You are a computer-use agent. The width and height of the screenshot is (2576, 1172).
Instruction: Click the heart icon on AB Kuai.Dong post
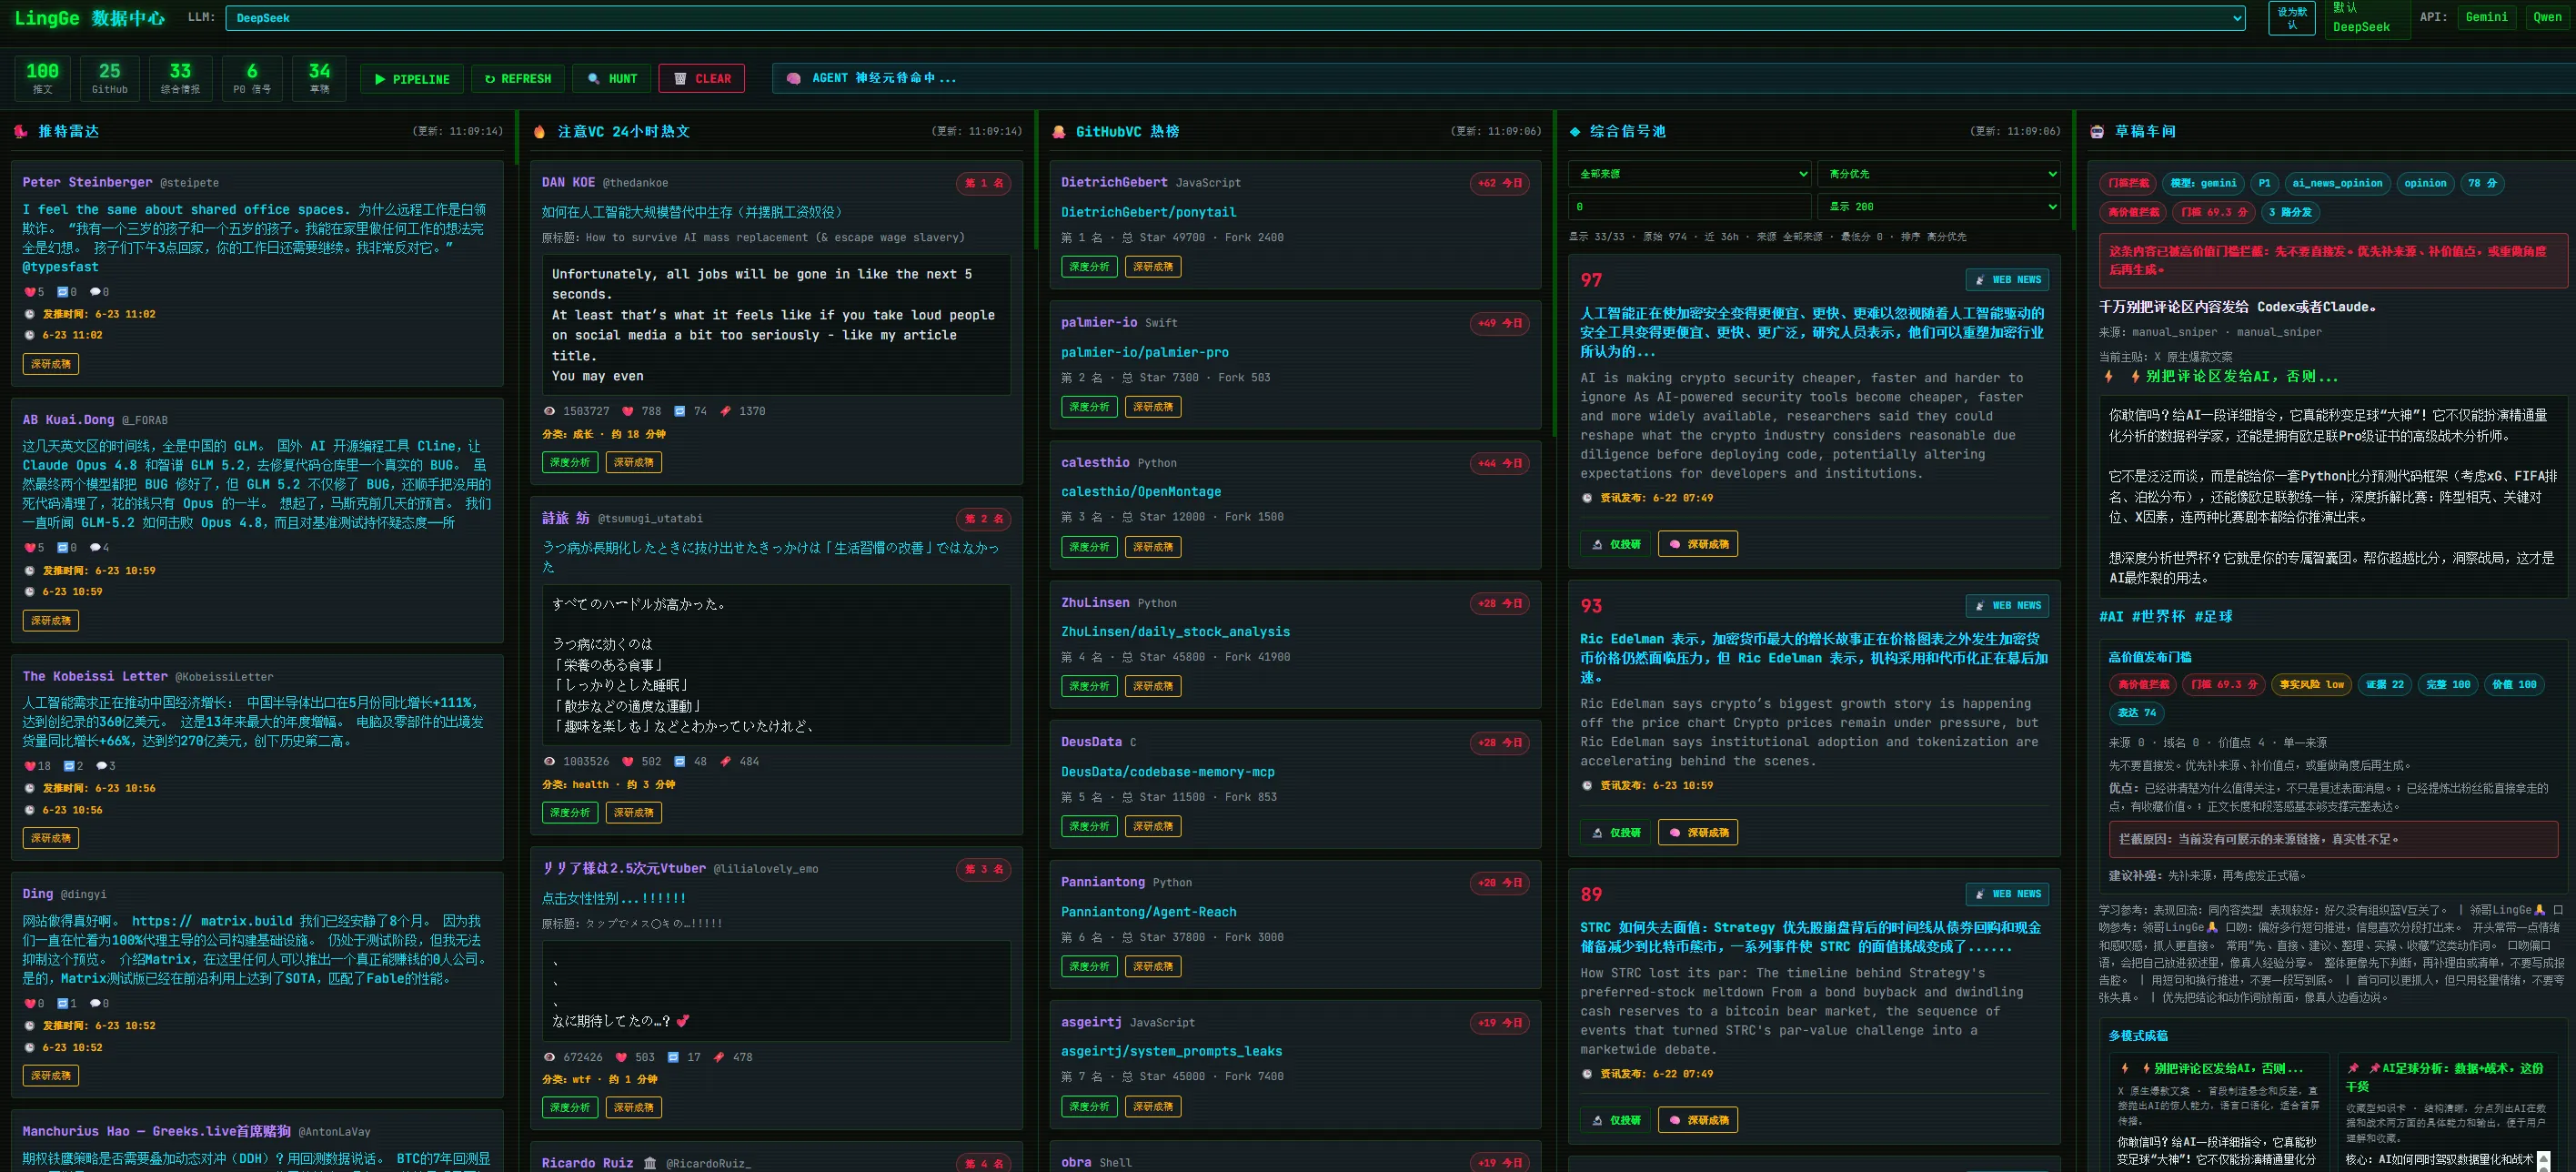(29, 548)
